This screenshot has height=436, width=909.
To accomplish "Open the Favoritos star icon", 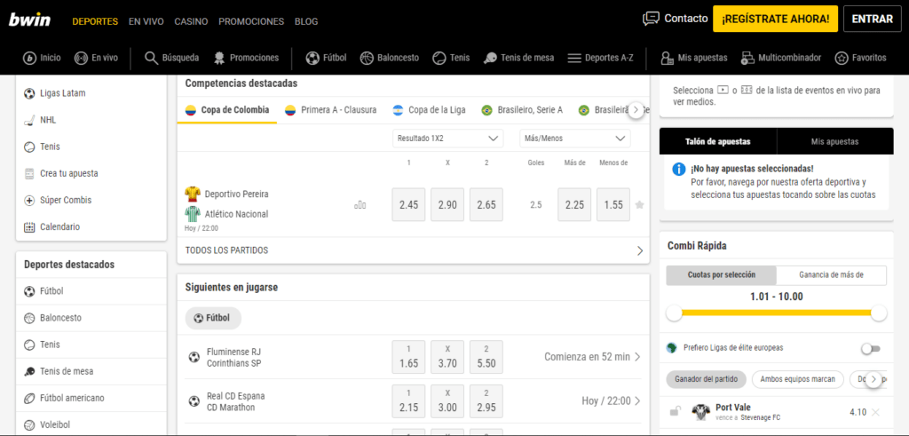I will coord(842,58).
